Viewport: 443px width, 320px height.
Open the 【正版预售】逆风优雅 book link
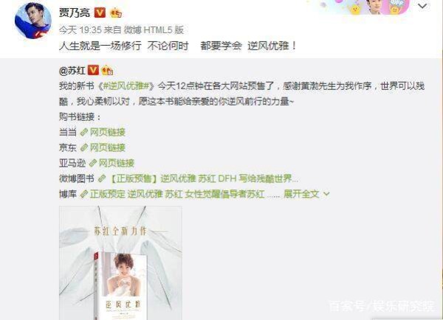coord(204,178)
